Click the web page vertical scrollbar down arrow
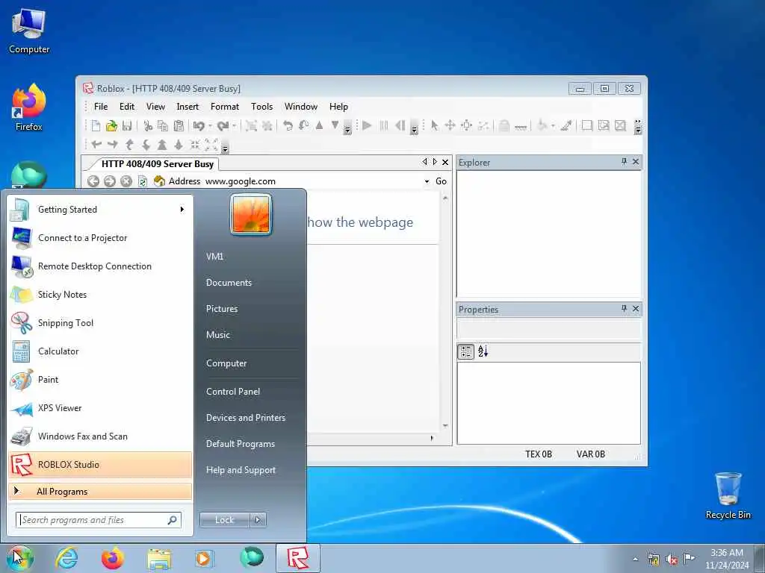This screenshot has width=765, height=573. tap(445, 426)
